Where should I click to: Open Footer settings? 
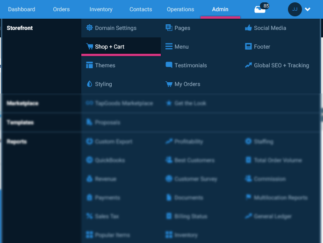(262, 47)
